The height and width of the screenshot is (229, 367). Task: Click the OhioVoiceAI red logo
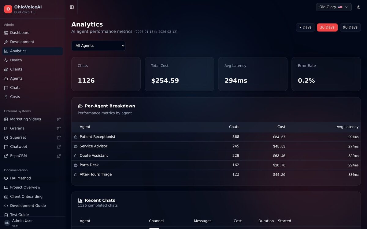(8, 9)
